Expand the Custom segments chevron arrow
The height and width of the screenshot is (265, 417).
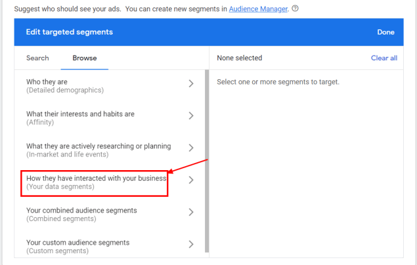coord(191,244)
